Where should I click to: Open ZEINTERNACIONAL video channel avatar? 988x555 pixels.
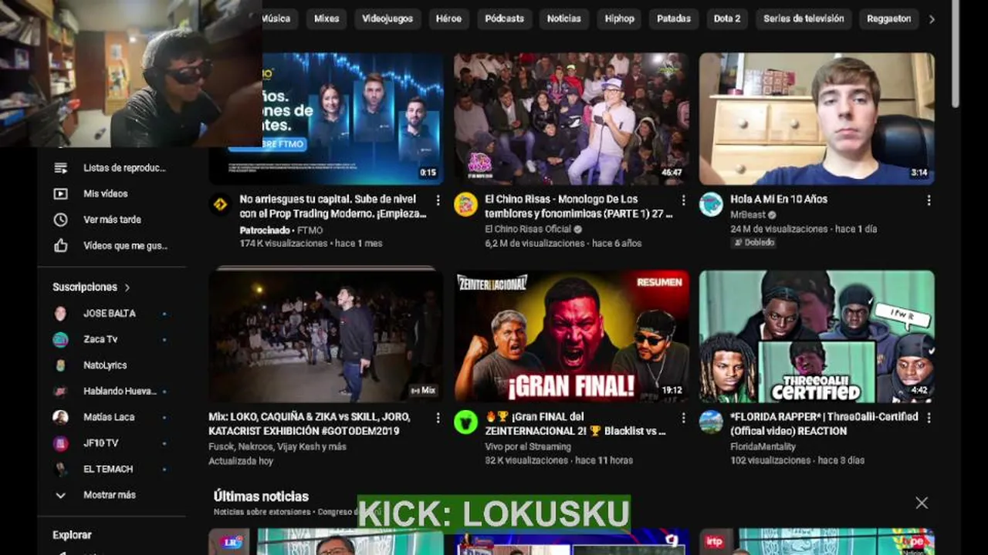click(x=465, y=422)
